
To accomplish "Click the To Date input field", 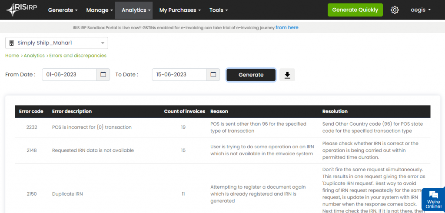I will (x=179, y=75).
